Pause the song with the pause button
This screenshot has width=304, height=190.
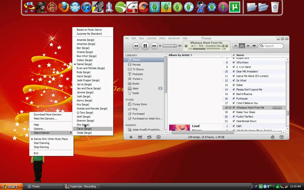(145, 46)
